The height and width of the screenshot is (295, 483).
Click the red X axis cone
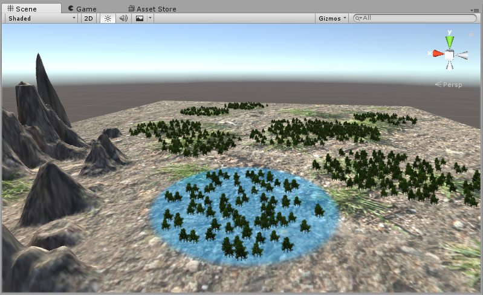coord(437,54)
